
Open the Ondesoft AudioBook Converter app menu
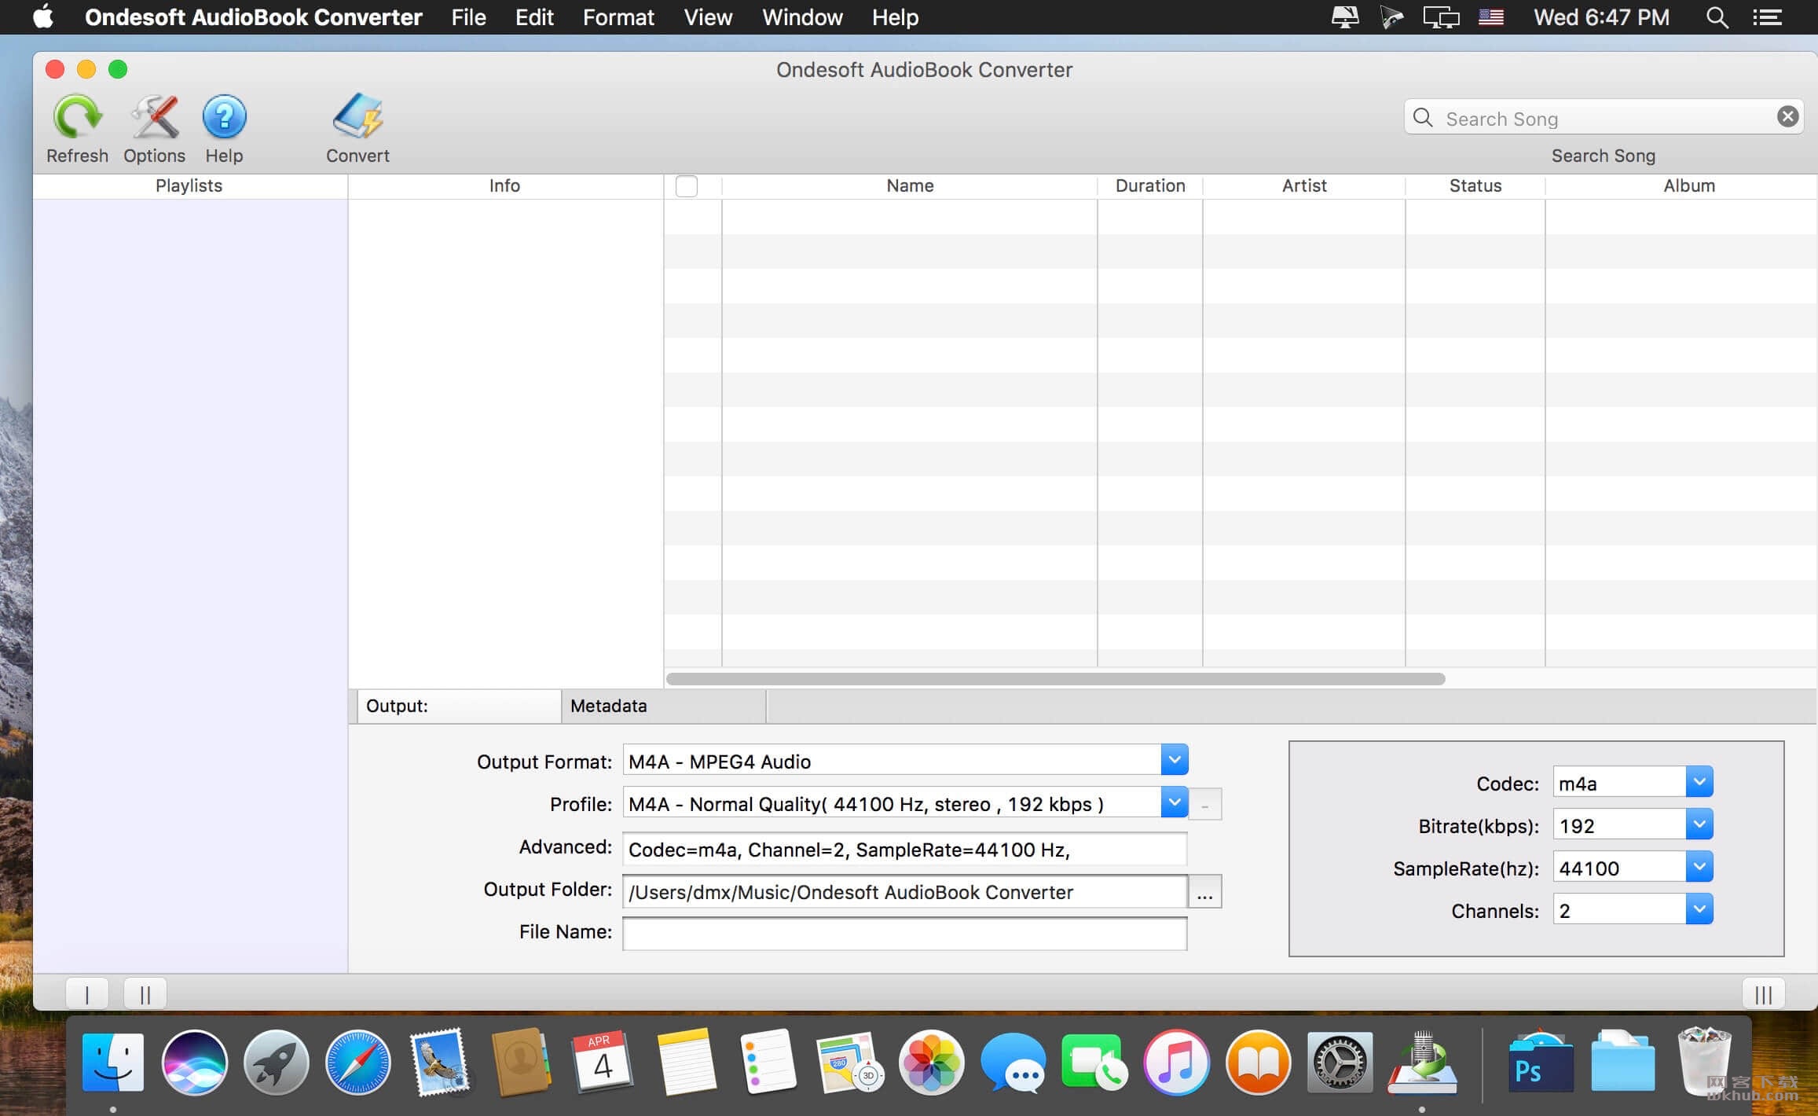[253, 17]
